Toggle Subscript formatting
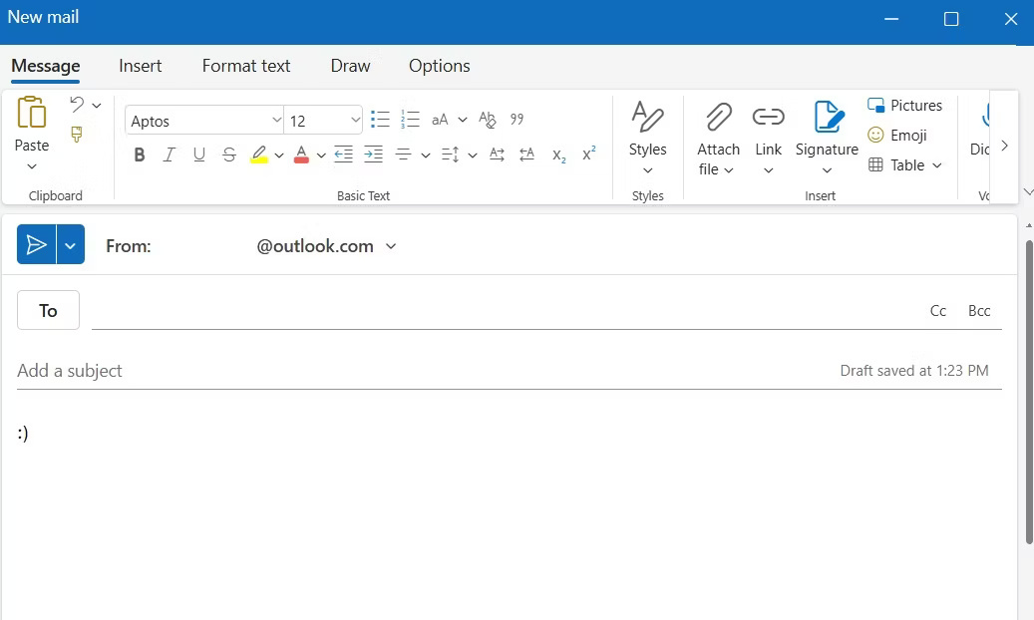Image resolution: width=1034 pixels, height=620 pixels. coord(559,155)
